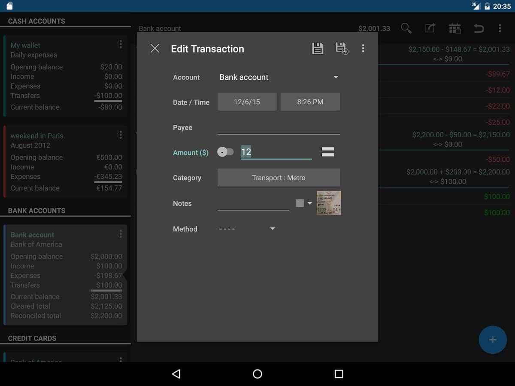
Task: Expand the Account dropdown showing Bank account
Action: 279,77
